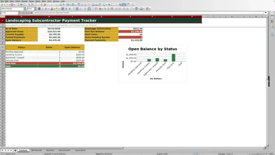275x155 pixels.
Task: Click the AutoFilter funnel icon
Action: [89, 5]
